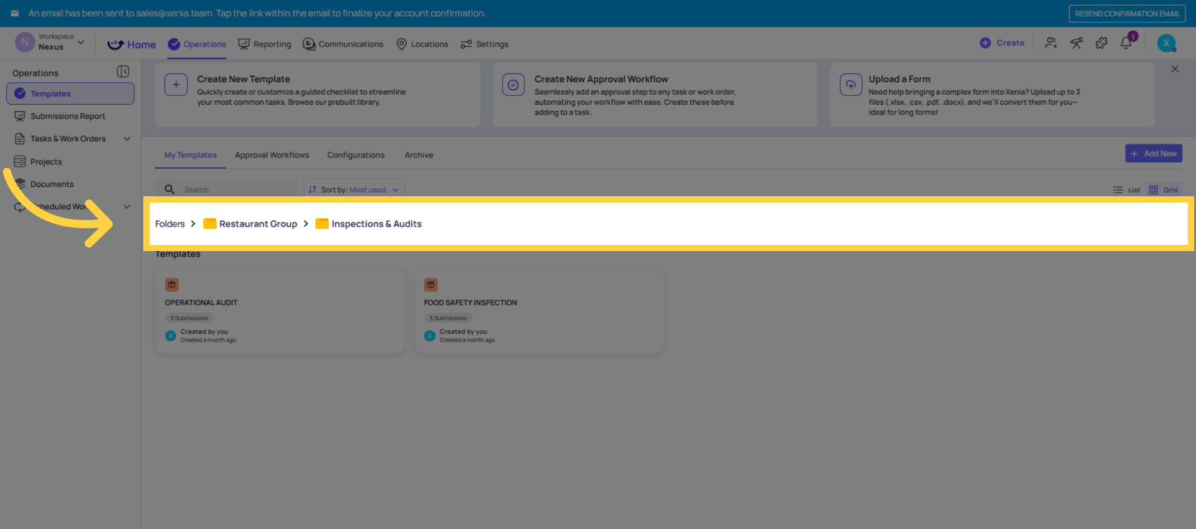The height and width of the screenshot is (529, 1196).
Task: Open notifications bell icon
Action: 1126,43
